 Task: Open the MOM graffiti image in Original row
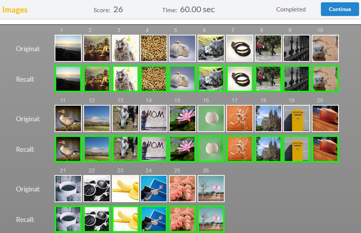click(x=154, y=119)
